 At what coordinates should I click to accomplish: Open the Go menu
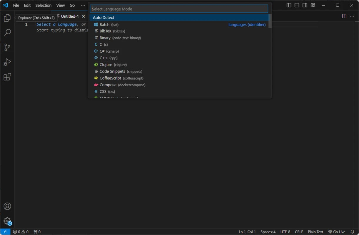pos(72,5)
